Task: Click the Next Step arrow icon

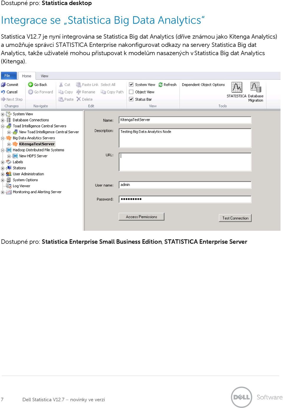Action: (3, 99)
